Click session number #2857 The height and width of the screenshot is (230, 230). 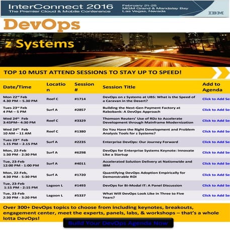[x=80, y=110]
